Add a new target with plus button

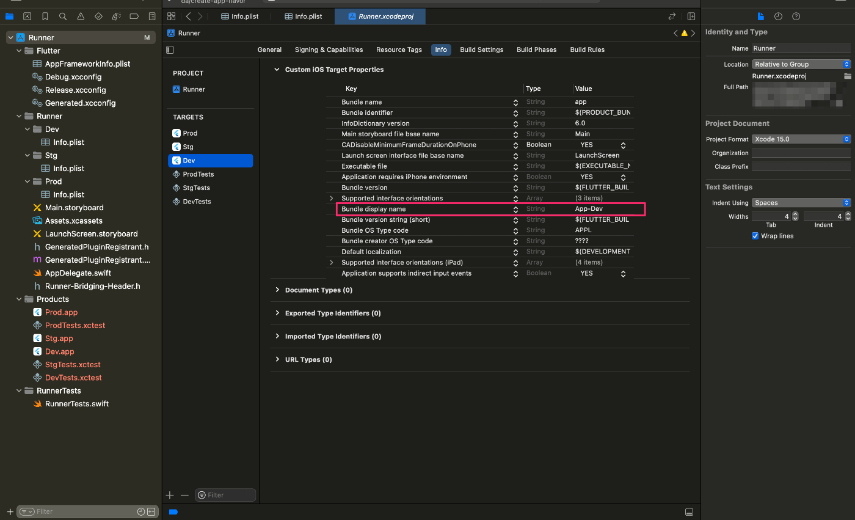point(170,495)
